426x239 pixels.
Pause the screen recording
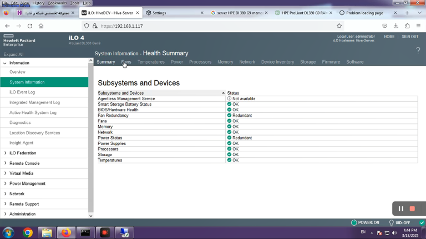(400, 209)
